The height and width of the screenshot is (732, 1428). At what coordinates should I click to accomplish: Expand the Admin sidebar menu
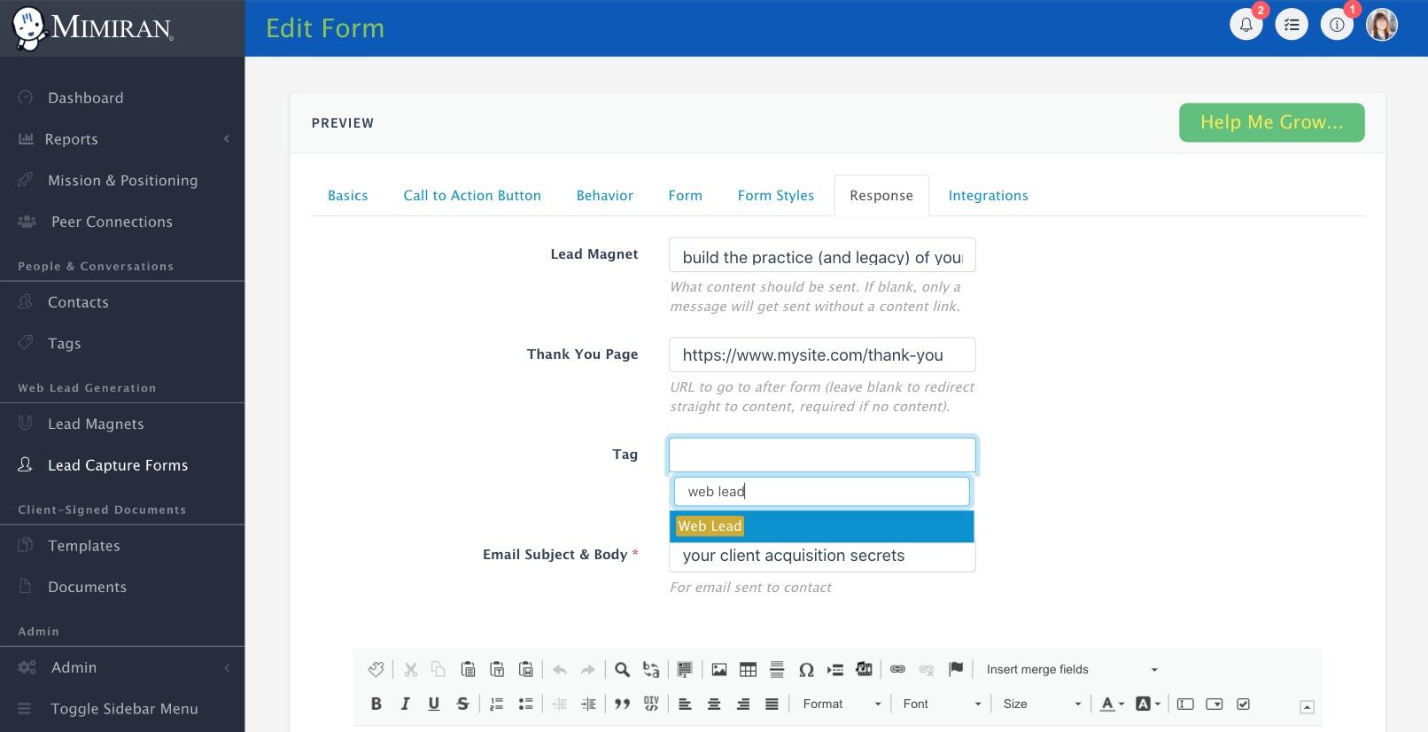coord(122,667)
